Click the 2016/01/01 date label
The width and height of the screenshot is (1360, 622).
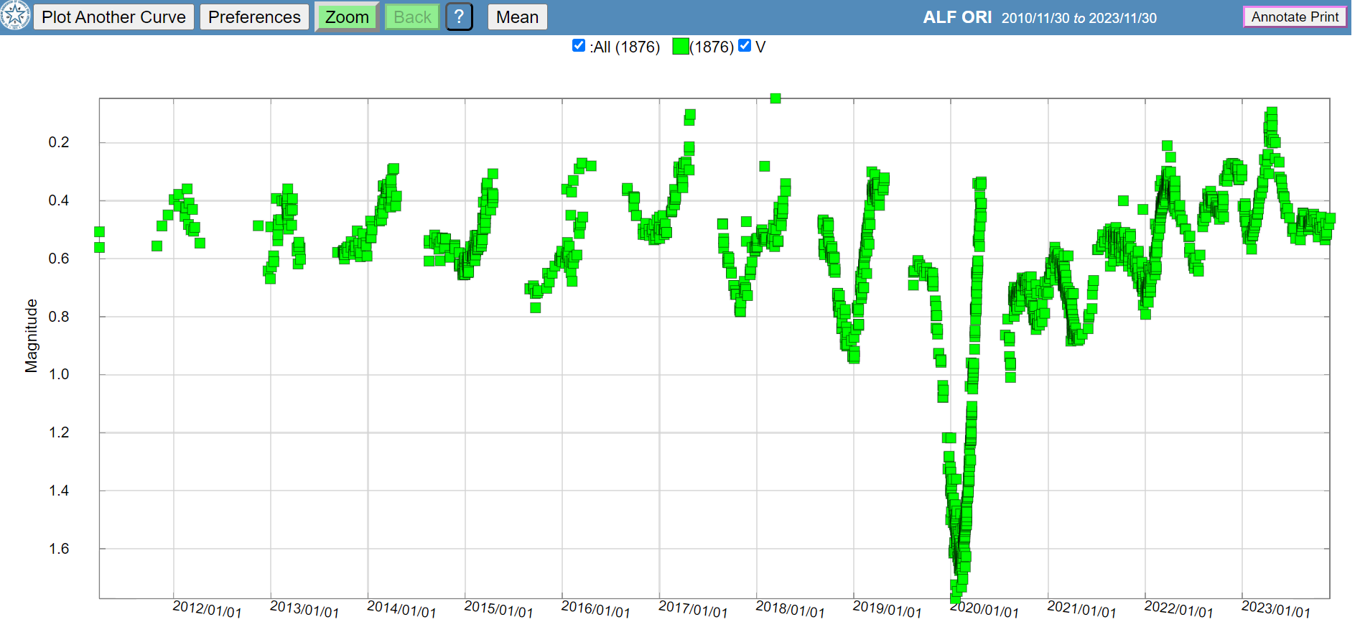tap(595, 609)
